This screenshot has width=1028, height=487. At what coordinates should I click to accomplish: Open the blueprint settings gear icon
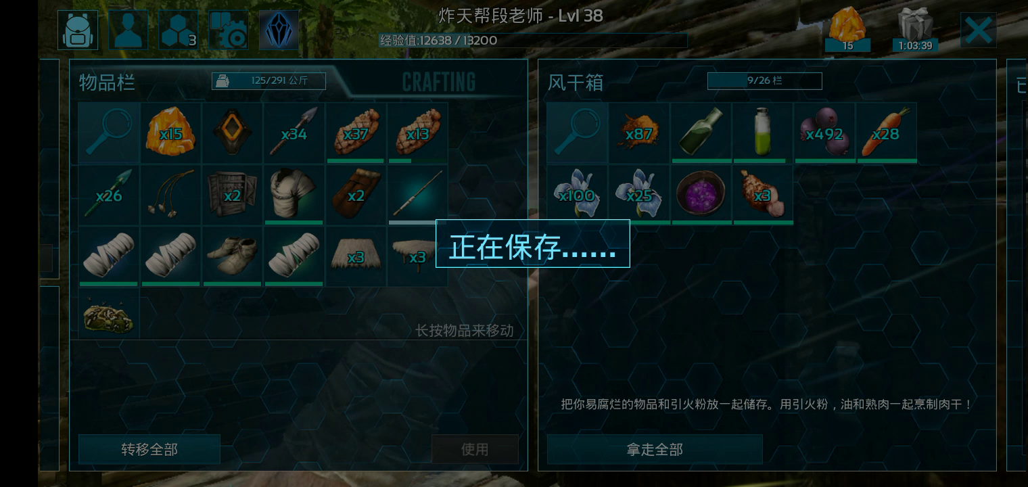click(229, 30)
